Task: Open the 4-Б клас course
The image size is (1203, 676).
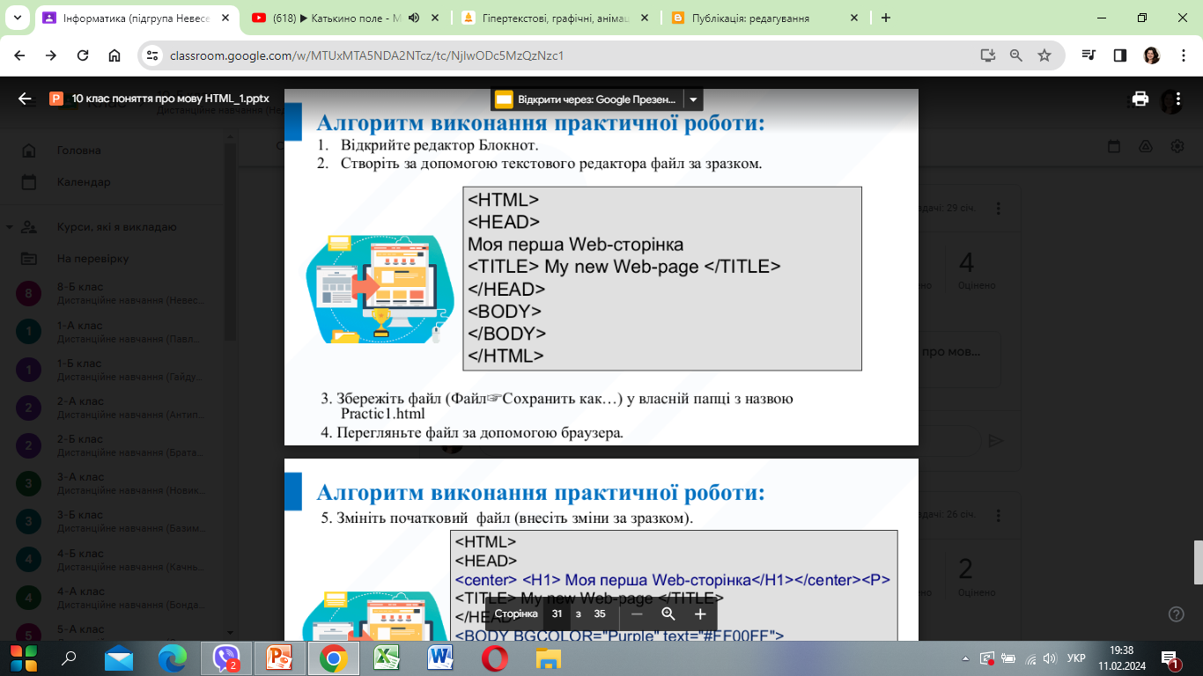Action: tap(114, 559)
